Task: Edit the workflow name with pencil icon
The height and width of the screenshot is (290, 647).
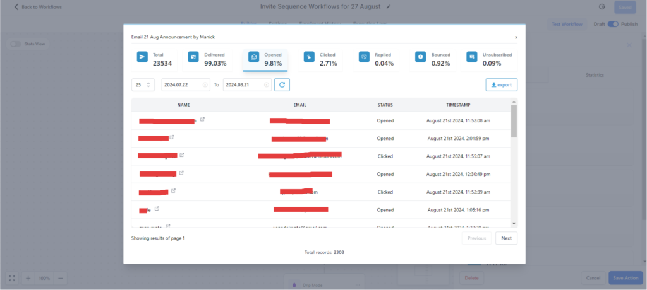Action: tap(389, 7)
